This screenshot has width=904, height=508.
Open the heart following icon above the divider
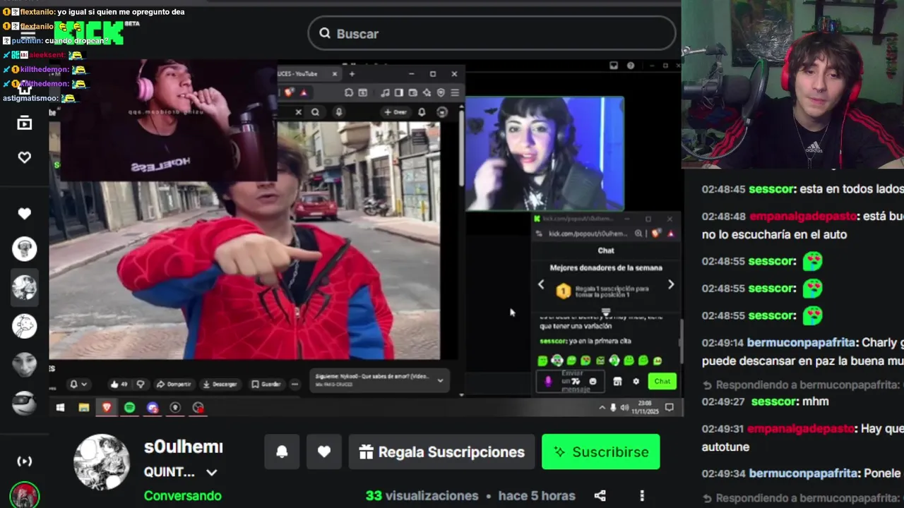click(24, 157)
